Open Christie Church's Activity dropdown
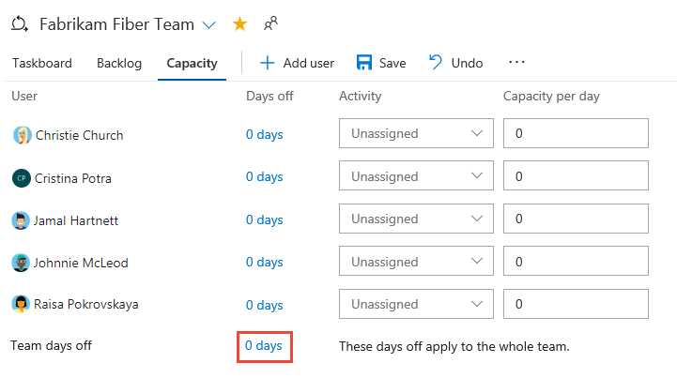This screenshot has width=677, height=378. 416,133
